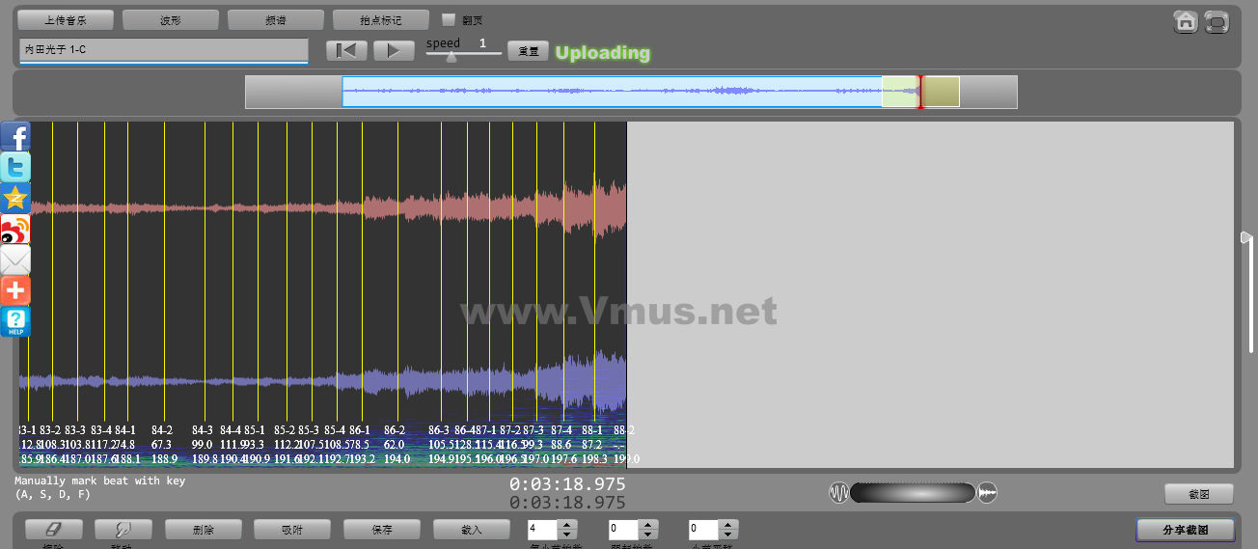This screenshot has width=1258, height=549.
Task: Increase the first stepper showing 4
Action: click(x=567, y=525)
